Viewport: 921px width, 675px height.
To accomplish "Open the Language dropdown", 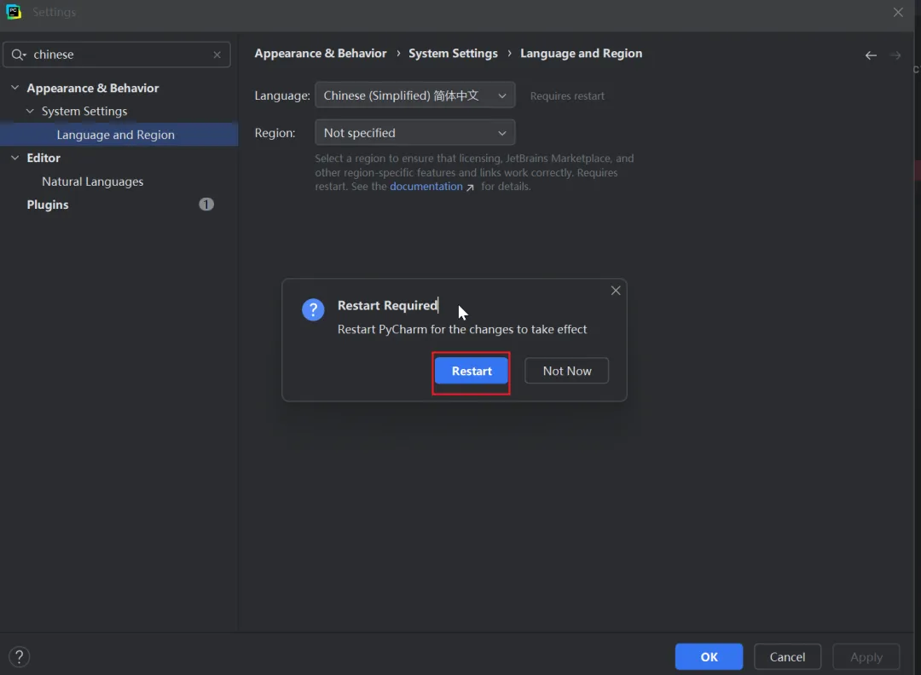I will pos(414,95).
